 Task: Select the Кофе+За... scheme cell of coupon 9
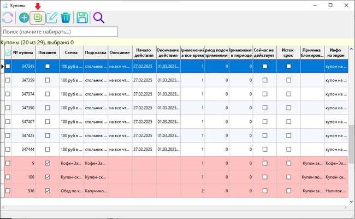coord(72,163)
